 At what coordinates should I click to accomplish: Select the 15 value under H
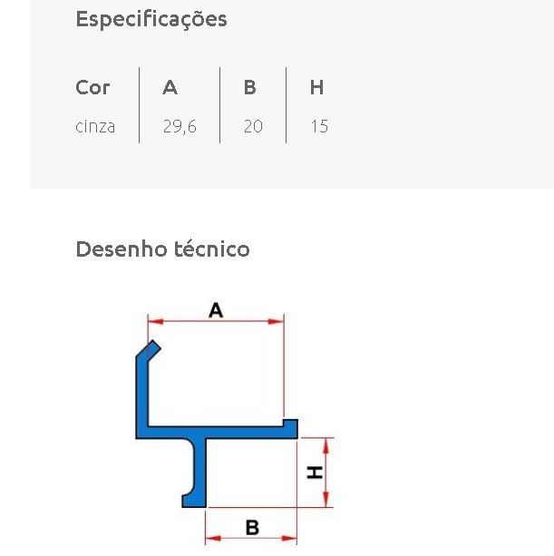tap(319, 127)
